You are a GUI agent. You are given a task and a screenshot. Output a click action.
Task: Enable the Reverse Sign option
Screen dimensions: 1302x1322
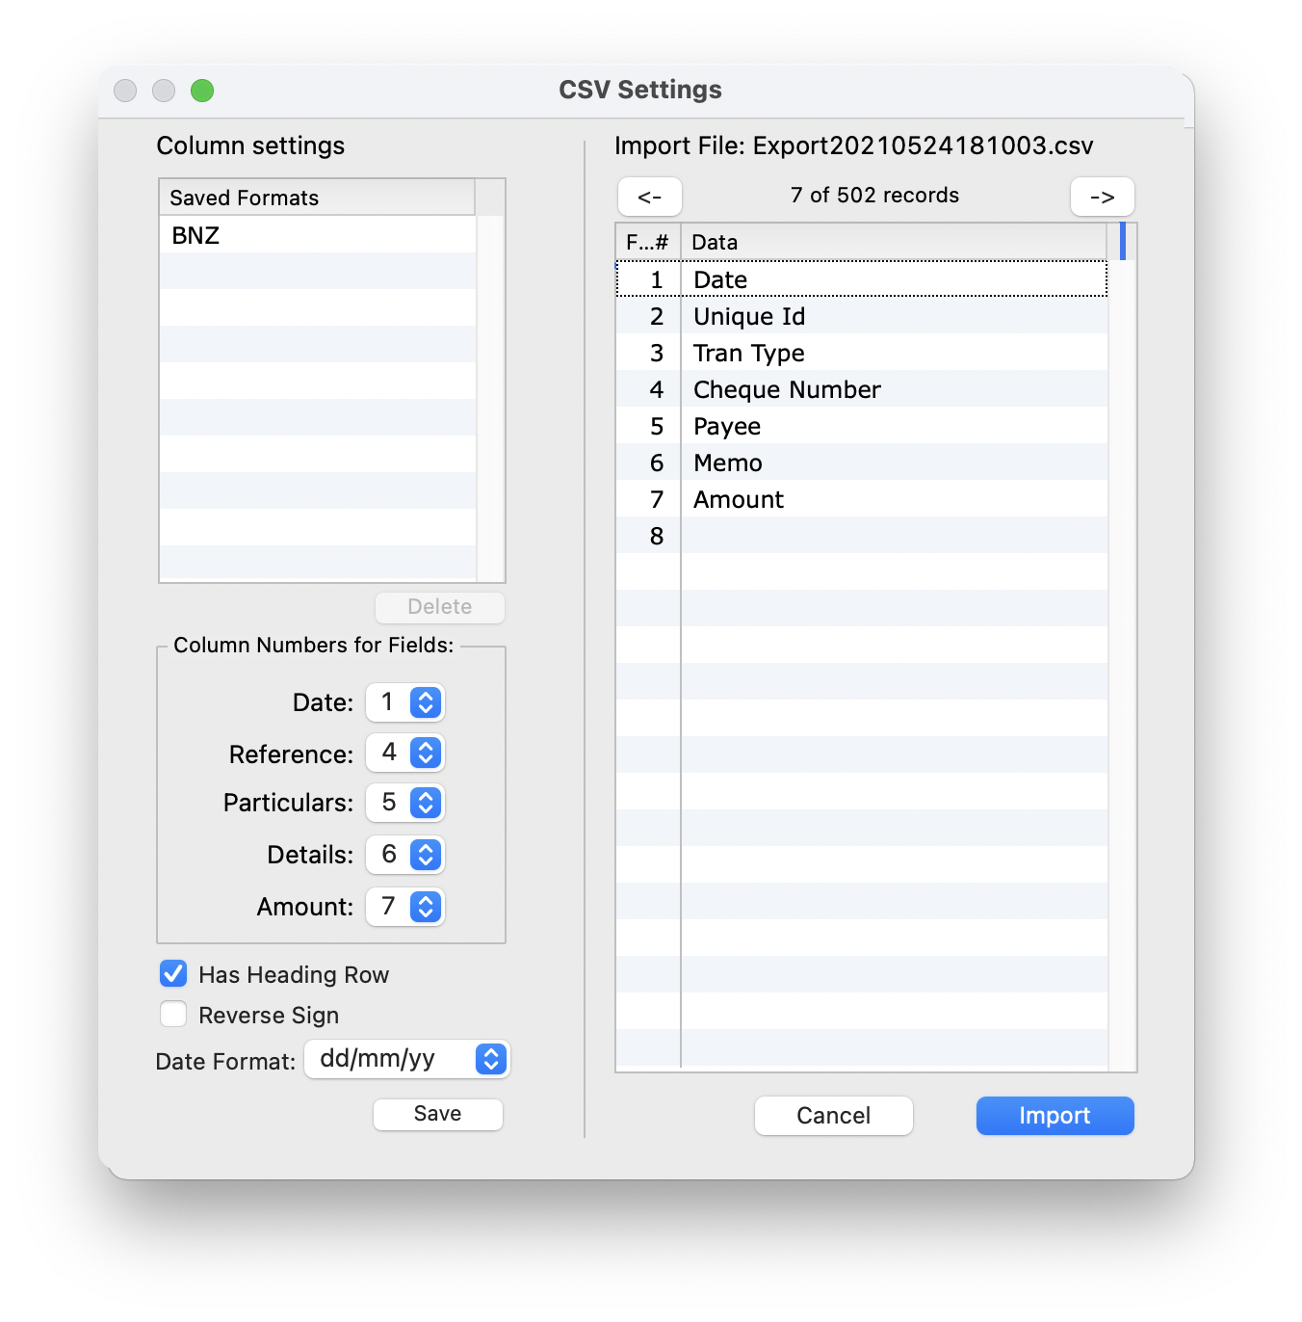[x=172, y=1014]
